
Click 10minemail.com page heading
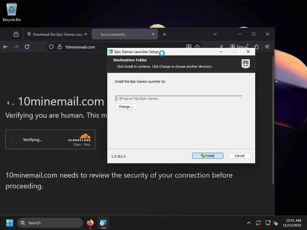point(61,102)
